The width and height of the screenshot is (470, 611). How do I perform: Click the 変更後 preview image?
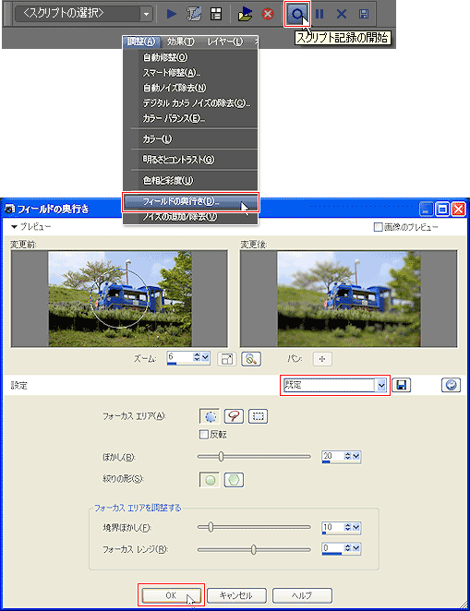[x=349, y=299]
